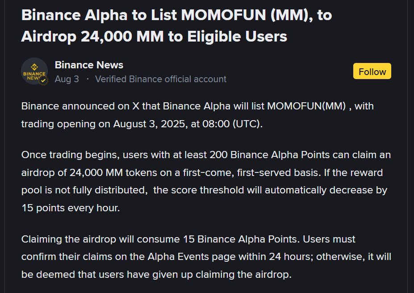Open the Binance News profile avatar

[34, 71]
